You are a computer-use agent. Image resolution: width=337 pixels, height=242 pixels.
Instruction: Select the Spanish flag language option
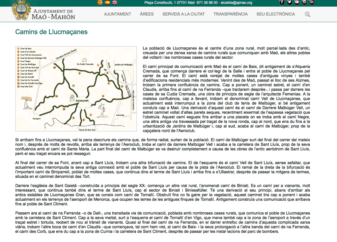107,3
